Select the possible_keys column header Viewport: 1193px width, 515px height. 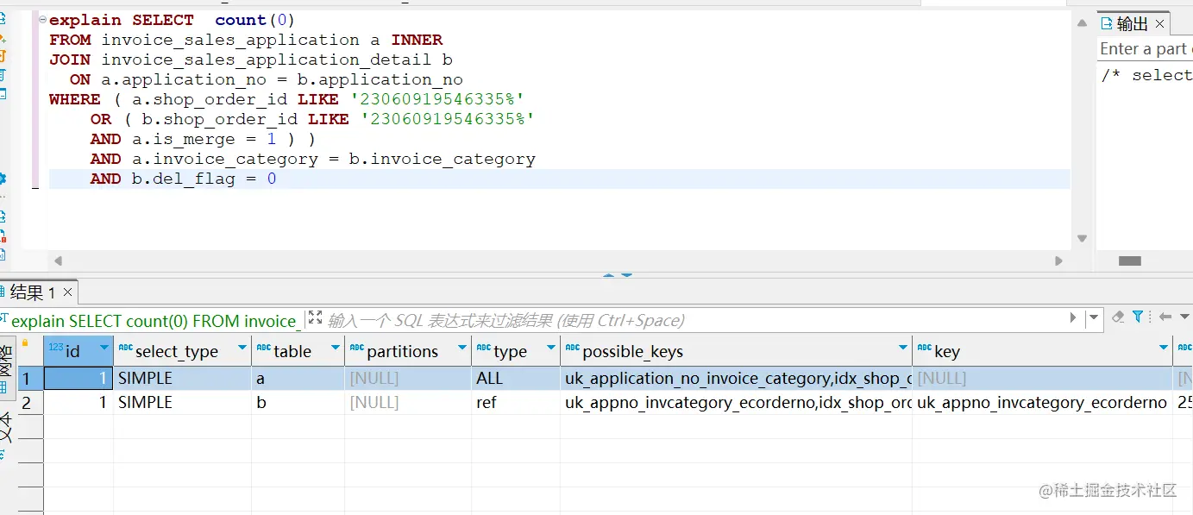click(736, 351)
